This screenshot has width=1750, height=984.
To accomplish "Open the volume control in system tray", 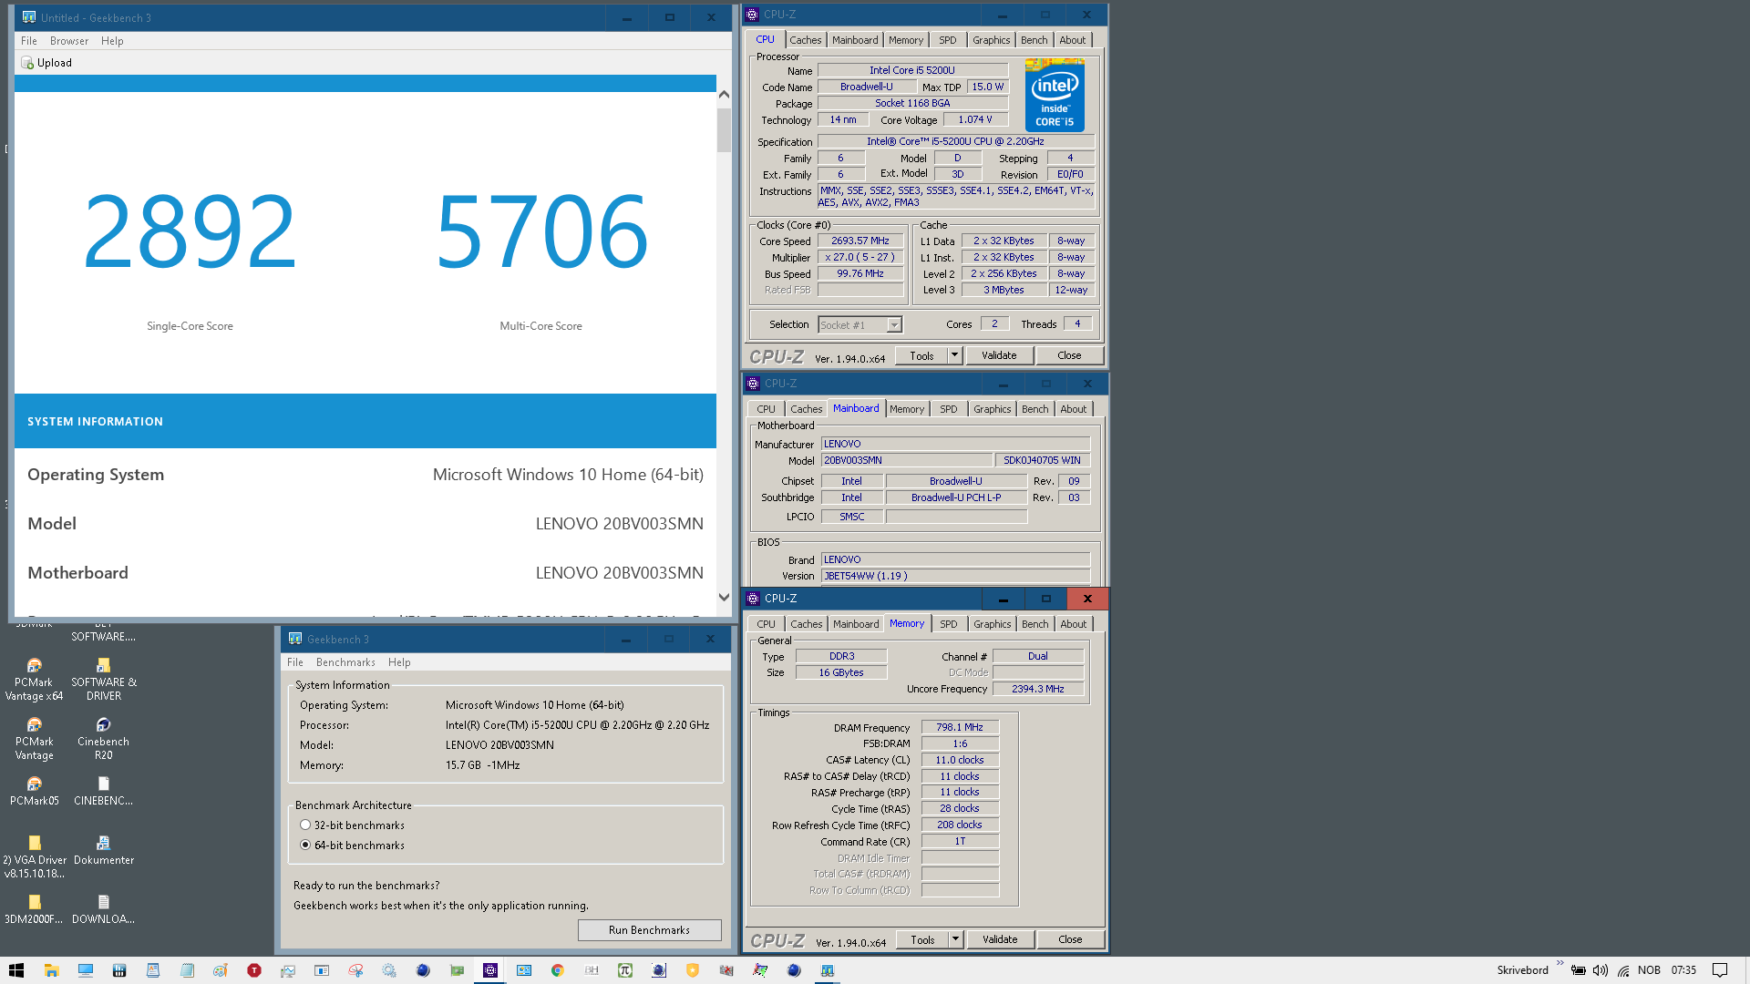I will (x=1601, y=970).
